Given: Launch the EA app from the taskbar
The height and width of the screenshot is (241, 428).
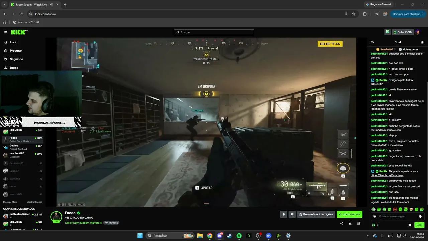Looking at the screenshot, I should point(269,236).
